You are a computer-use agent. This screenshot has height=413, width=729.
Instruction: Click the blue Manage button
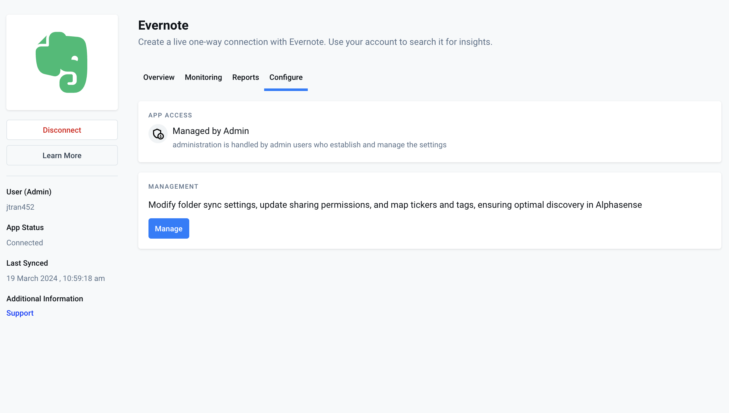169,228
